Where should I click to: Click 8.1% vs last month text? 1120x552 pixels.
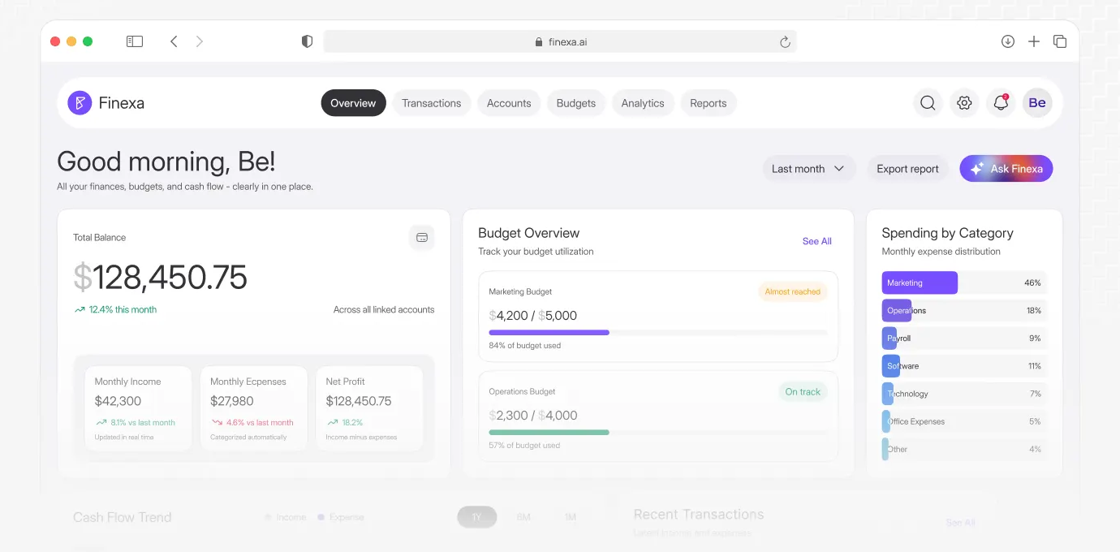click(x=143, y=422)
